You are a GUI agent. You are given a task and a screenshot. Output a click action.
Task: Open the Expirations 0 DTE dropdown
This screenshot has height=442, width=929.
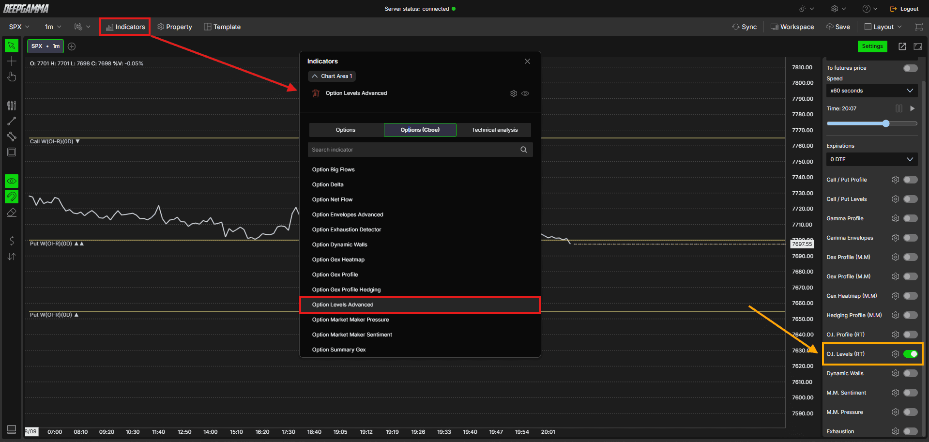pyautogui.click(x=872, y=159)
